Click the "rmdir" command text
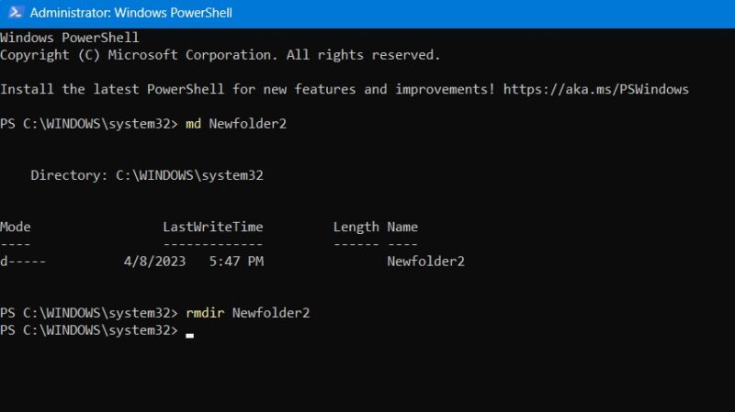This screenshot has width=735, height=412. 205,313
